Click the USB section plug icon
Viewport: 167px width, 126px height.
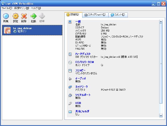(70, 103)
